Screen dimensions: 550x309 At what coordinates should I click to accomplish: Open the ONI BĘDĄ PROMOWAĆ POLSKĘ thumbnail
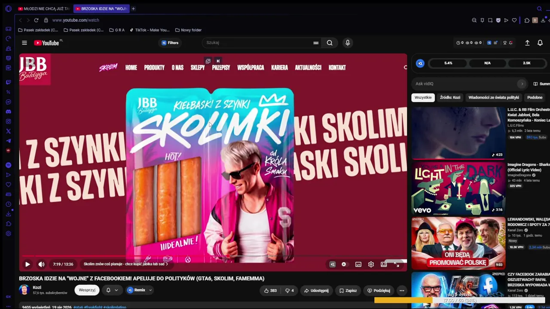458,243
